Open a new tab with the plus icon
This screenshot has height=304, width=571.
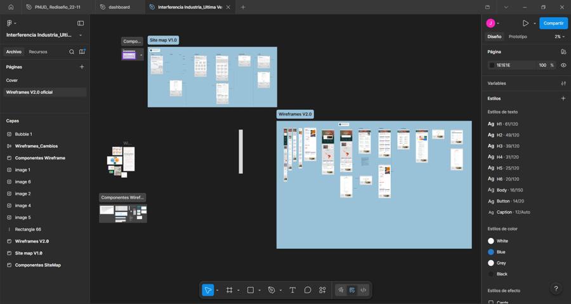(243, 7)
